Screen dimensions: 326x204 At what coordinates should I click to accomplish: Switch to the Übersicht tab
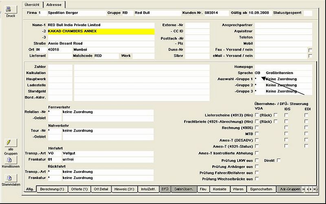pos(32,4)
